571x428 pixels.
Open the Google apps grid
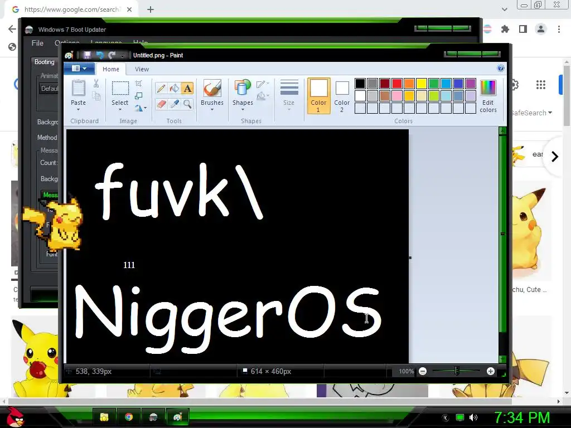[x=541, y=85]
